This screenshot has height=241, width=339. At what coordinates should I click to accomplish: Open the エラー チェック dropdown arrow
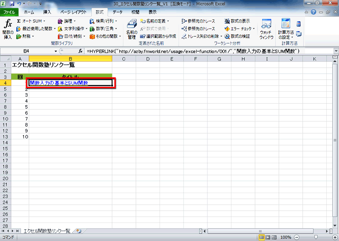point(254,28)
